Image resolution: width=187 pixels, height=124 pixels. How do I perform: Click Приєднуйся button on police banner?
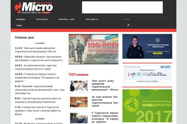click(x=158, y=54)
